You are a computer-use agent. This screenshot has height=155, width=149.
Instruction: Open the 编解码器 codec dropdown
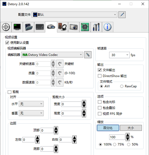pyautogui.click(x=52, y=55)
